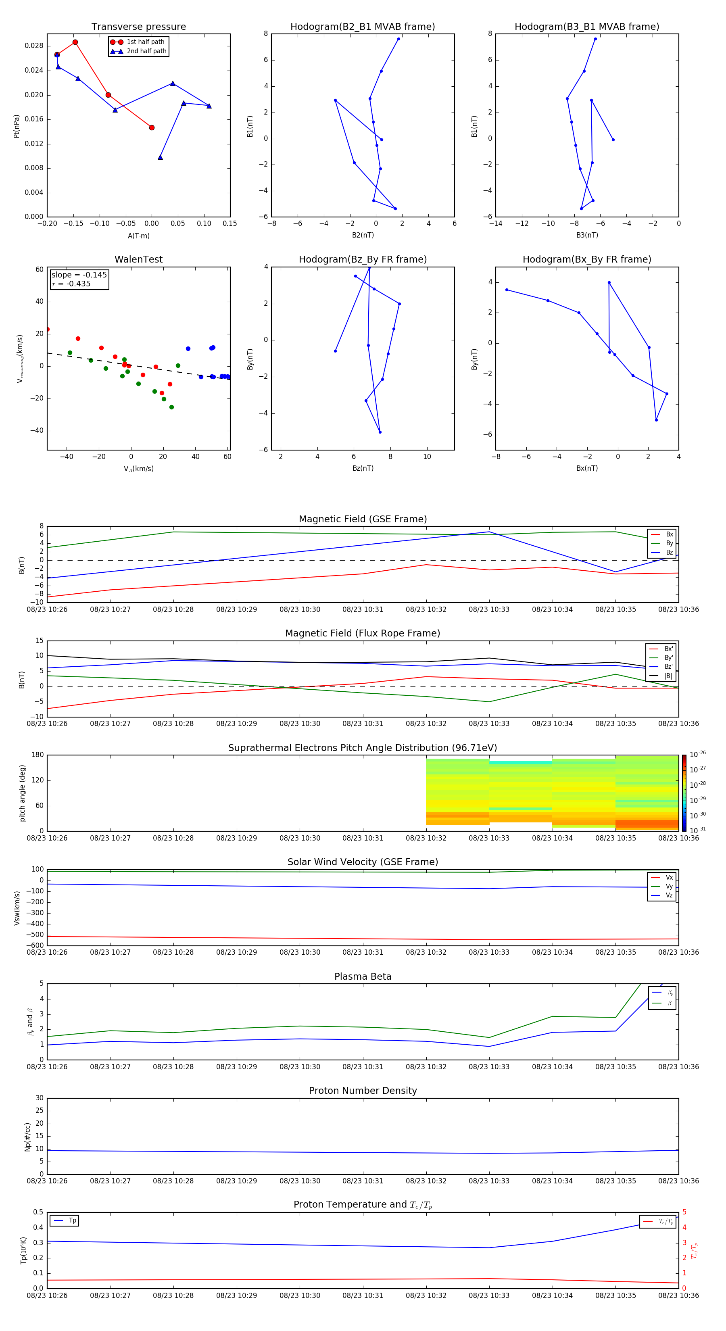The width and height of the screenshot is (726, 1331).
Task: Select the 'r = -0.435' annotation
Action: [x=71, y=284]
